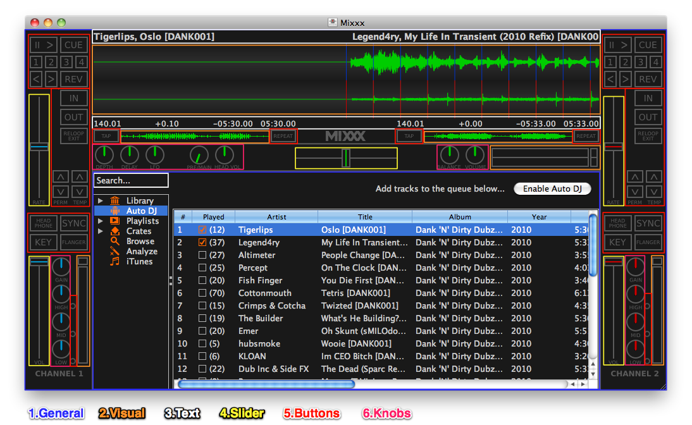
Task: Check the Played box for Cottonmouth
Action: coord(202,293)
